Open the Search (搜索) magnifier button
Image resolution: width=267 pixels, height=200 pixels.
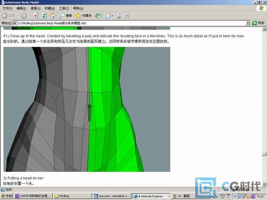(x=65, y=16)
